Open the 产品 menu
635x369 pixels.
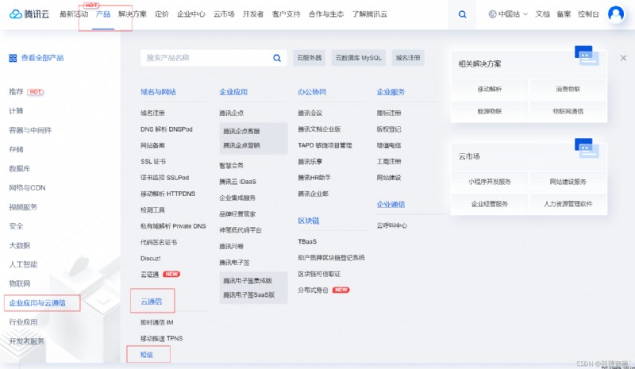[103, 14]
